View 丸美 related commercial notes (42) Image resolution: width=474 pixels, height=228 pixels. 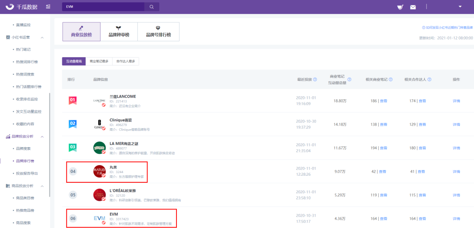382,172
